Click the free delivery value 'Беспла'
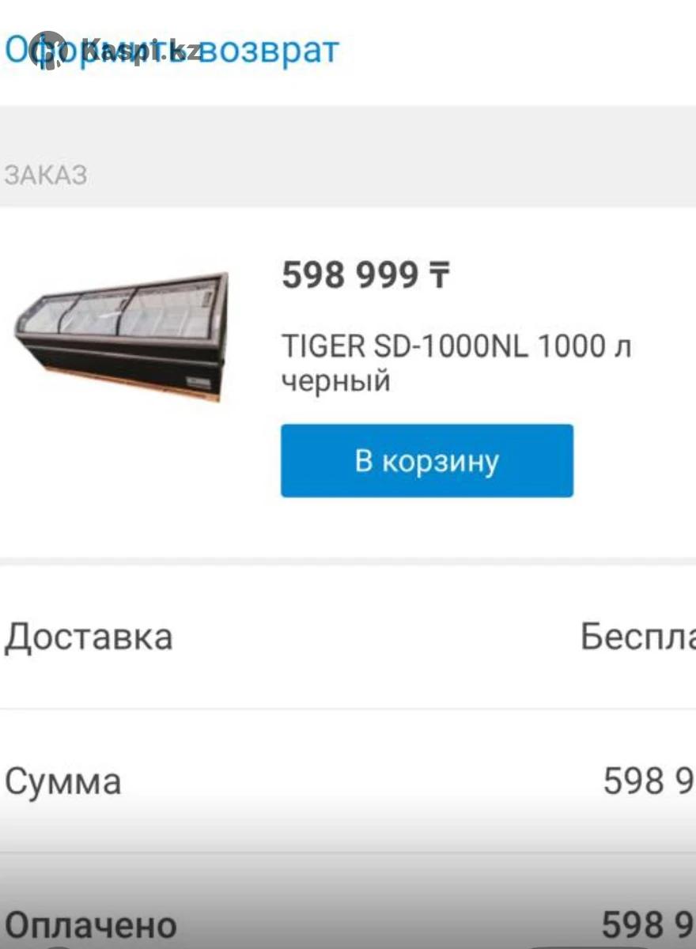The image size is (696, 949). (637, 637)
